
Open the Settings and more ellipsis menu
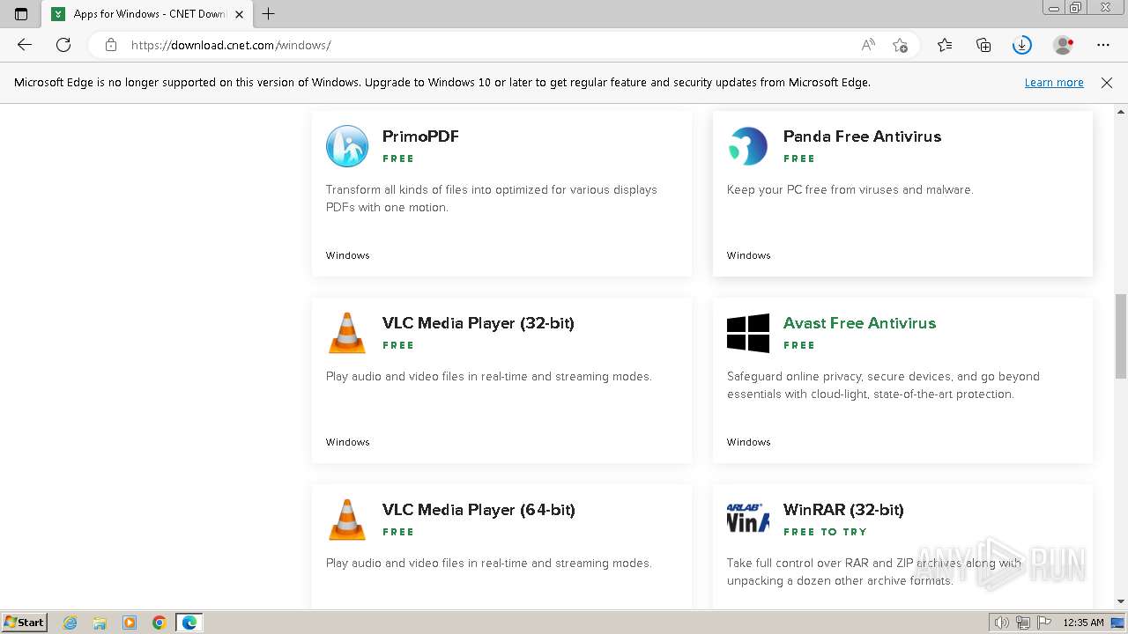click(1103, 45)
